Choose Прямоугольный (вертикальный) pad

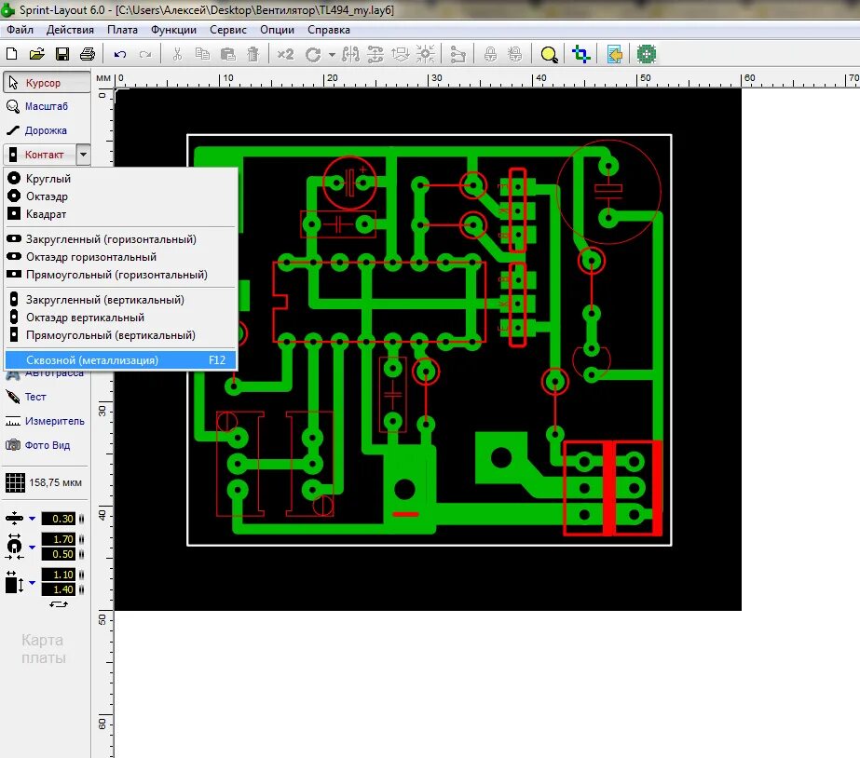tap(121, 335)
